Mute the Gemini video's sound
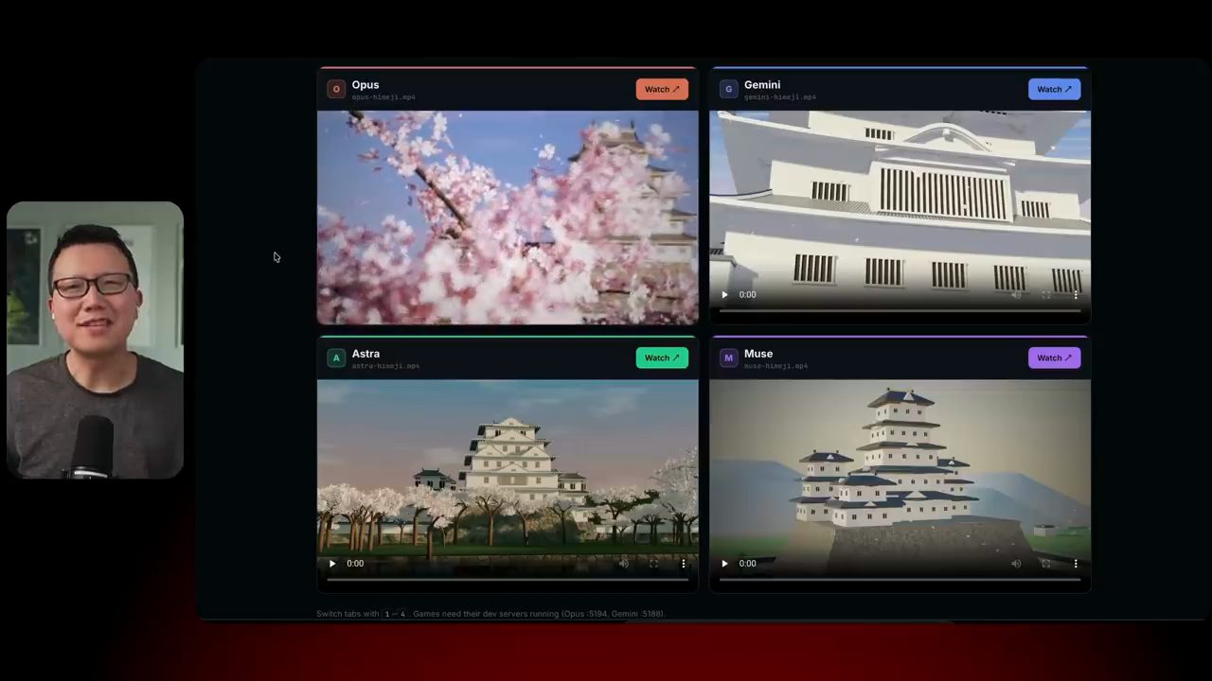The image size is (1212, 681). (x=1016, y=294)
